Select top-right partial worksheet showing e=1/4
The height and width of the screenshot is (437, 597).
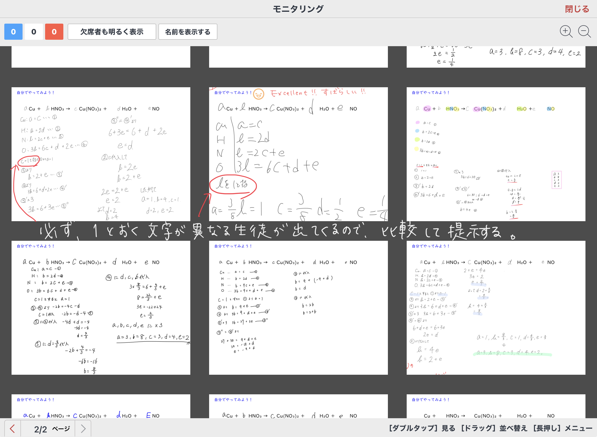(496, 57)
